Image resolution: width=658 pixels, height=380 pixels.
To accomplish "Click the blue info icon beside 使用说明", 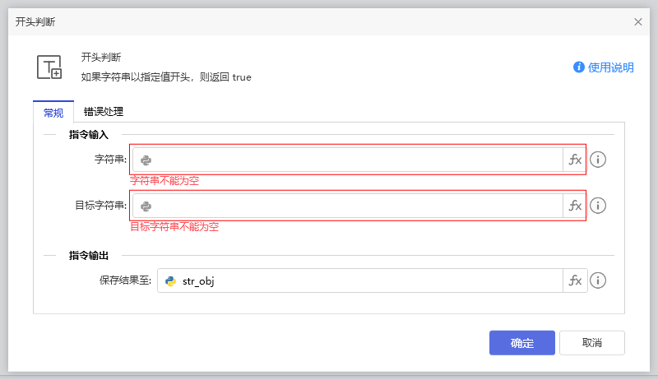I will click(x=578, y=67).
